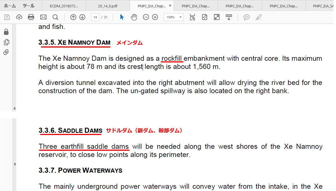Click heading 3.3.5. Xe Namnoy Dam
Screen dimensions: 336x191
pyautogui.click(x=74, y=42)
